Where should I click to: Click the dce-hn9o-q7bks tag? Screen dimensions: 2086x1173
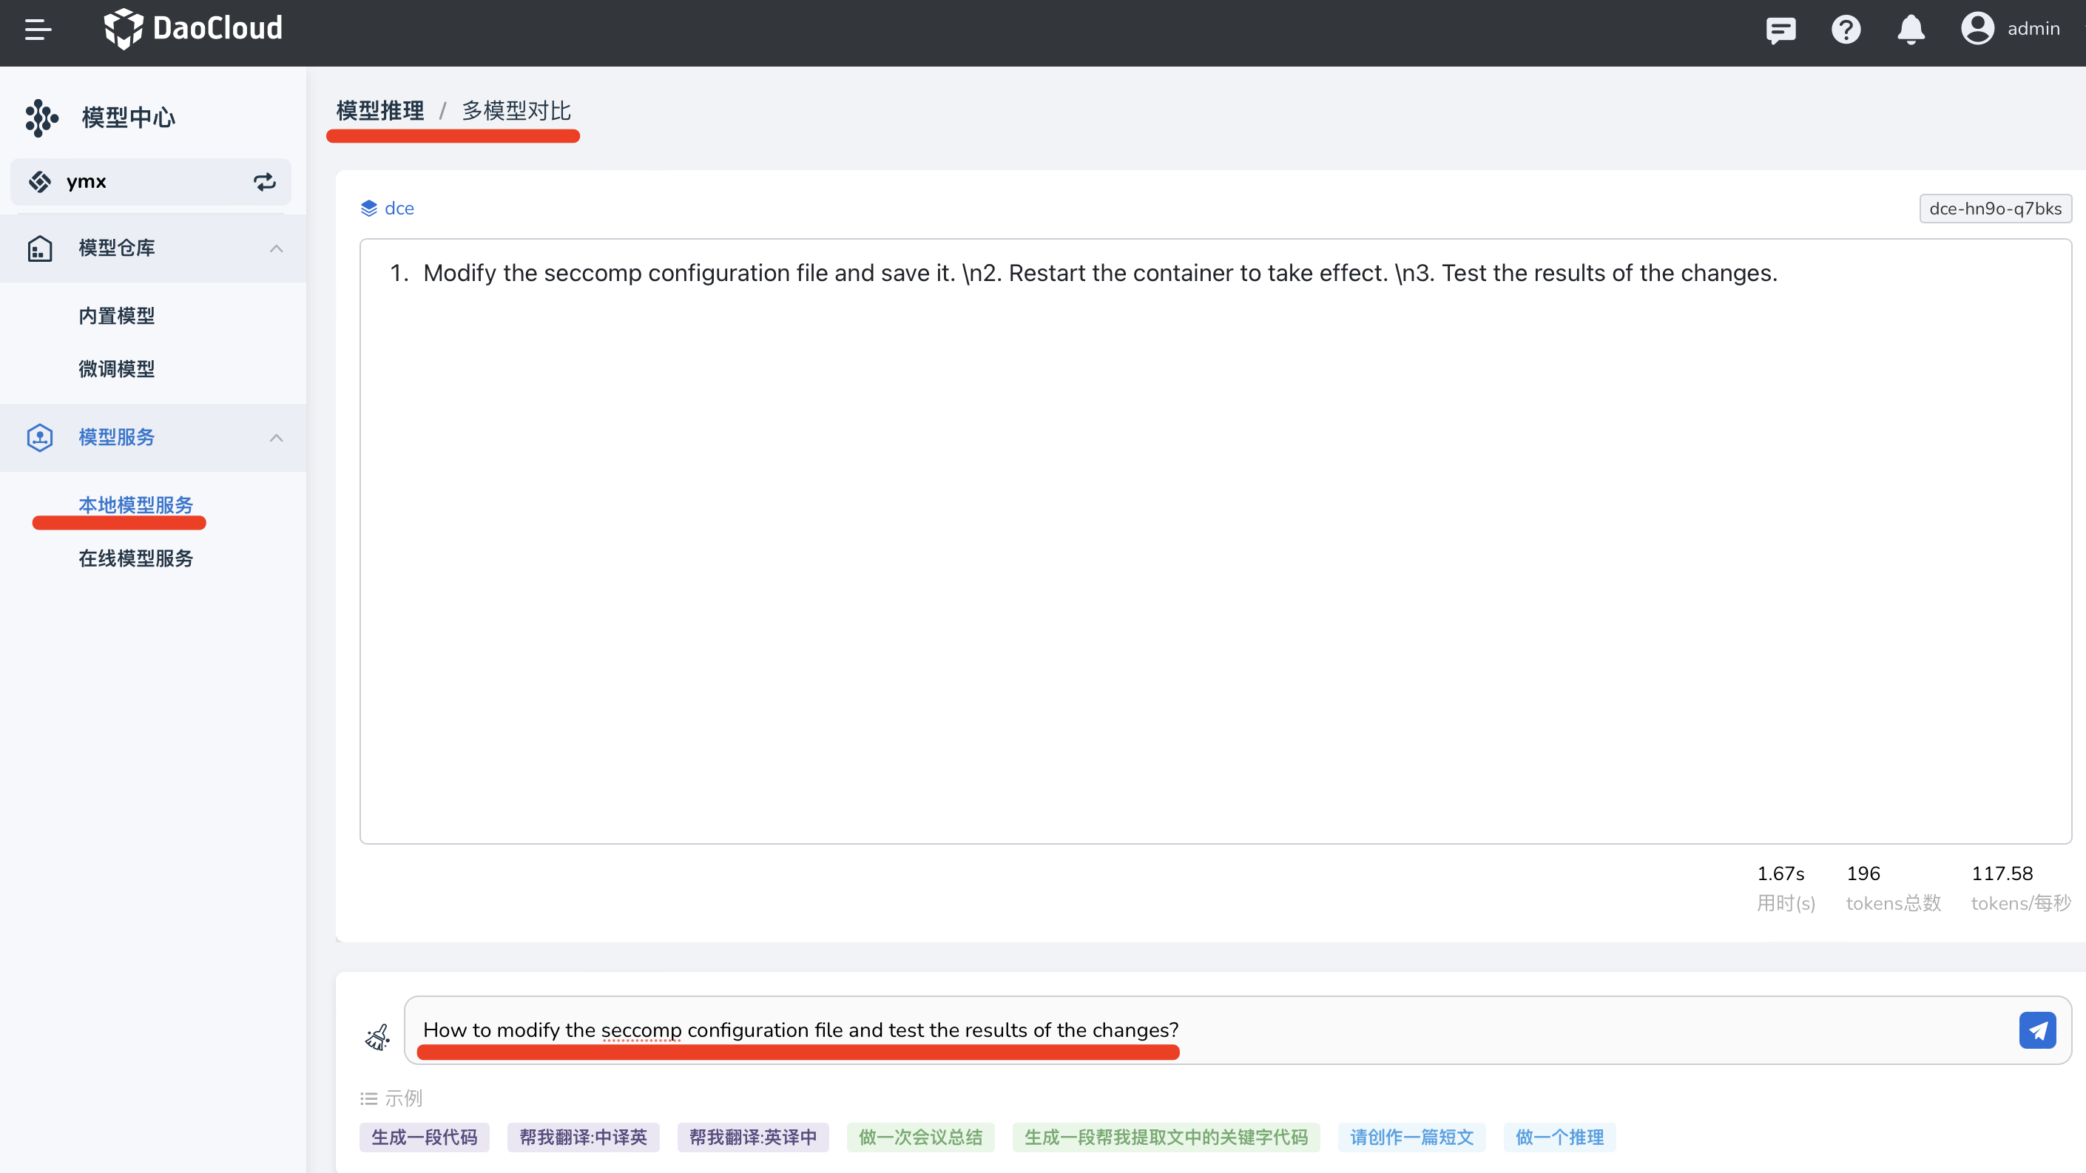1995,209
